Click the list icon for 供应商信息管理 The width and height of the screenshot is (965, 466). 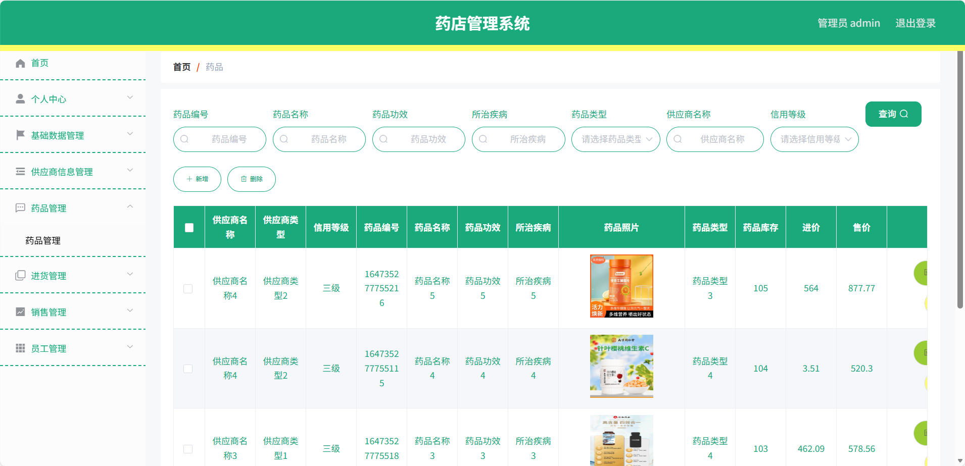(20, 172)
